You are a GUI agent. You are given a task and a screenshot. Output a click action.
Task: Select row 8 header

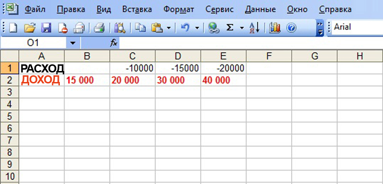pos(10,153)
